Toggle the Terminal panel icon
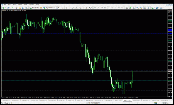The height and width of the screenshot is (105, 174). pos(23,8)
